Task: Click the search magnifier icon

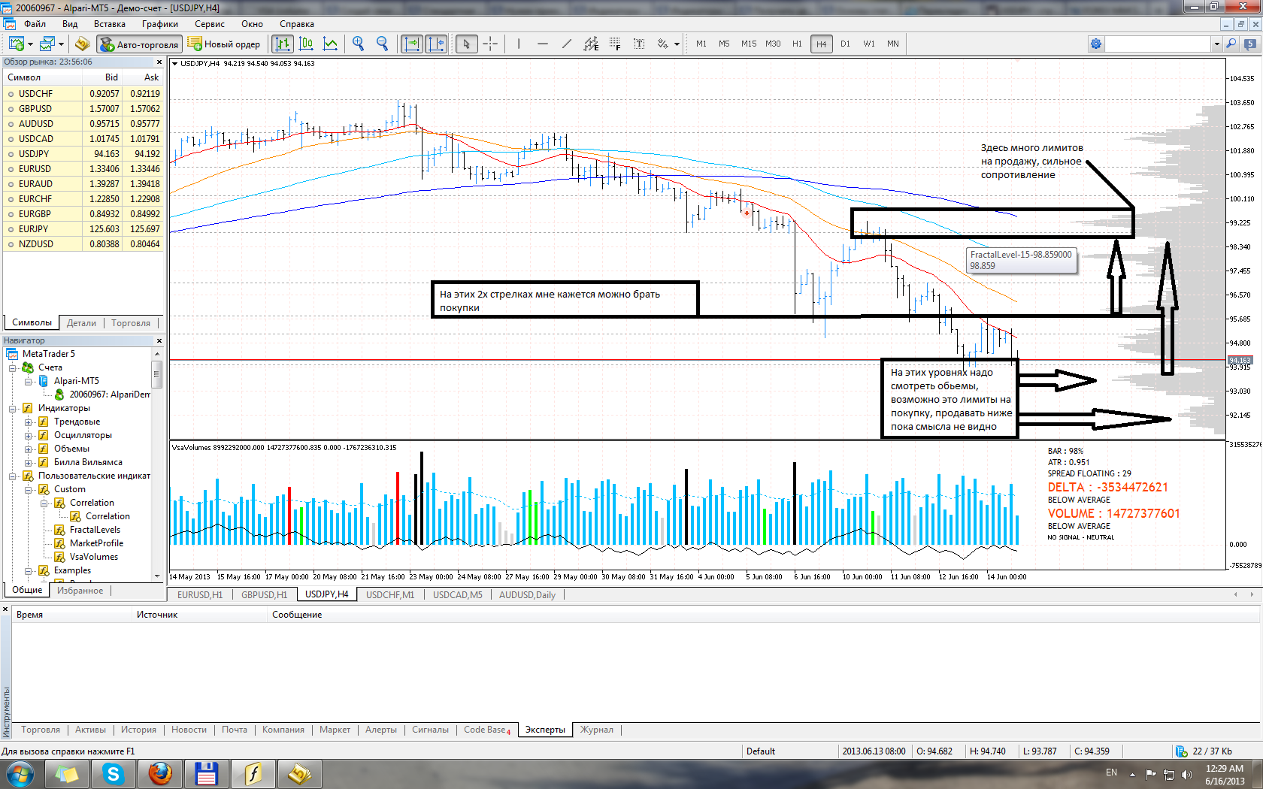Action: 1231,44
